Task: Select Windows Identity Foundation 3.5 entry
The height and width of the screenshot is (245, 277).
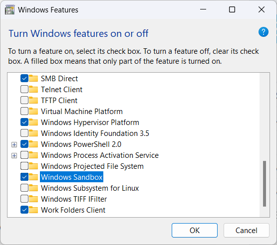Action: [x=95, y=133]
